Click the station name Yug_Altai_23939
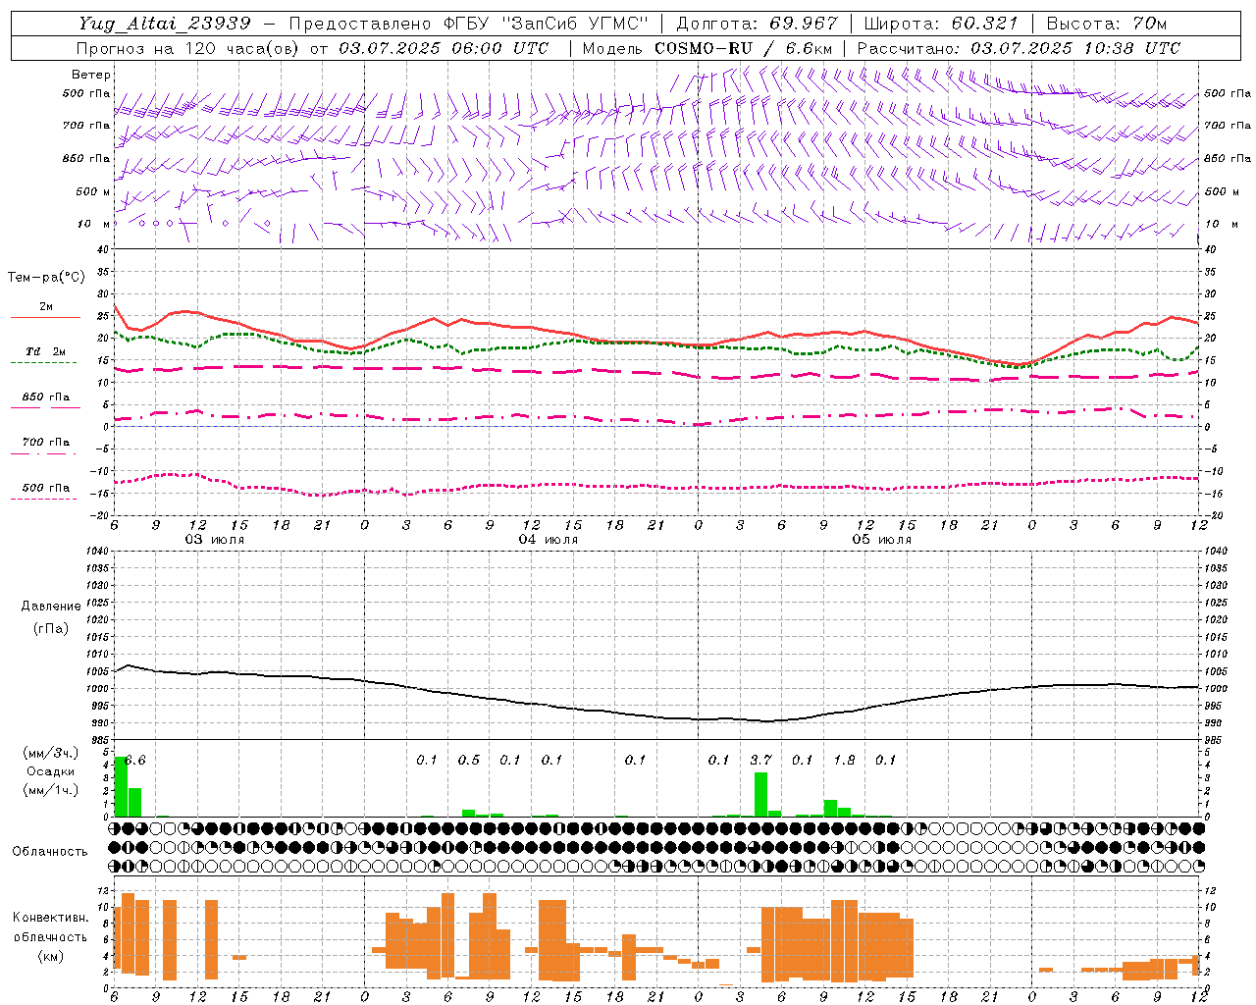Image resolution: width=1256 pixels, height=1005 pixels. click(x=167, y=24)
